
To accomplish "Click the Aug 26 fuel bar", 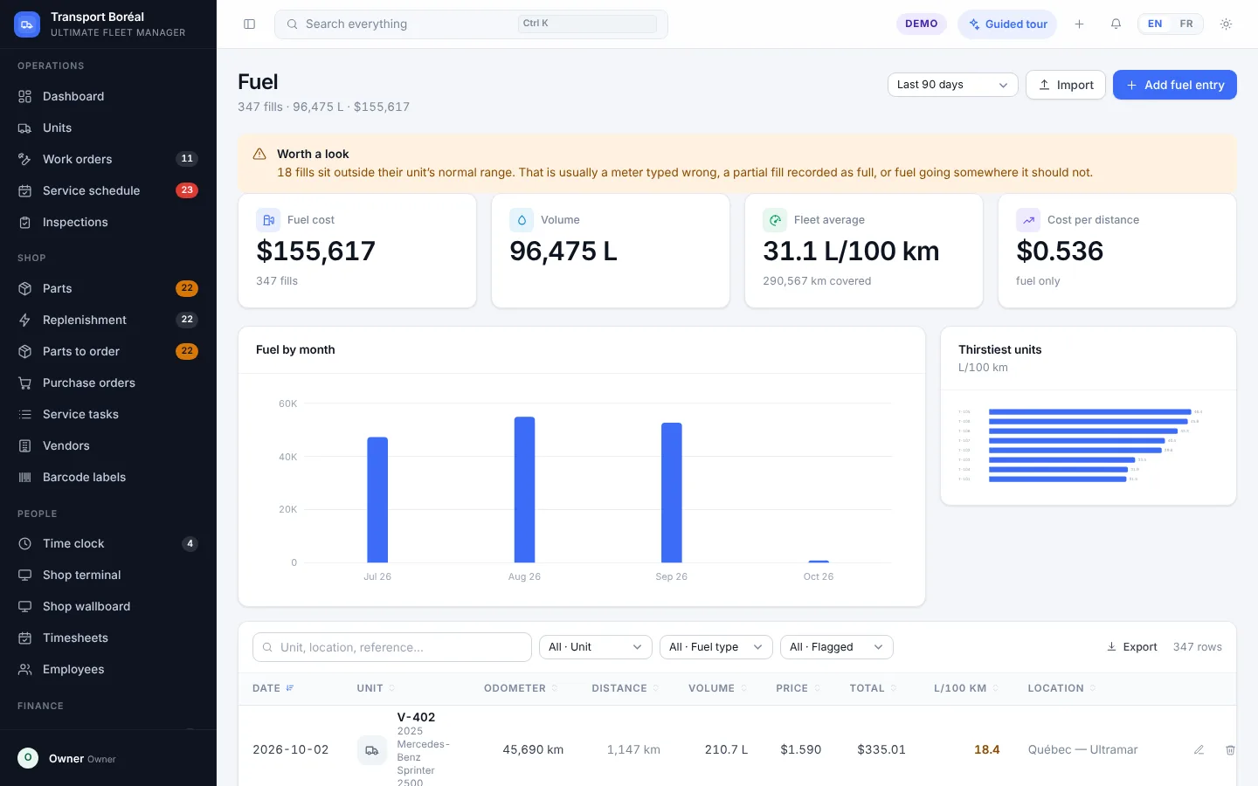I will 524,490.
